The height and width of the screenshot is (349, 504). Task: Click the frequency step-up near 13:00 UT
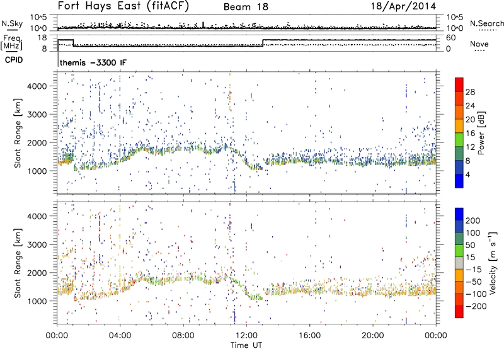pyautogui.click(x=263, y=43)
